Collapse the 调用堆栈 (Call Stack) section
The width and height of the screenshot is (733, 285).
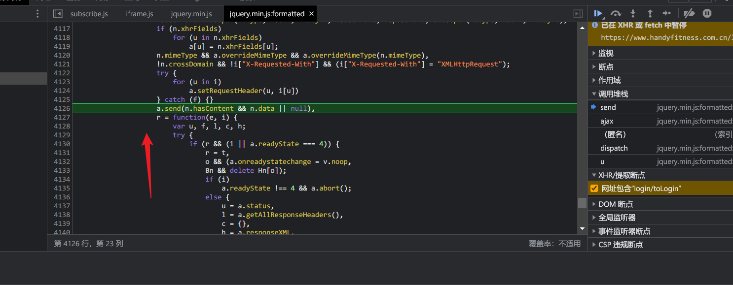pyautogui.click(x=660, y=94)
